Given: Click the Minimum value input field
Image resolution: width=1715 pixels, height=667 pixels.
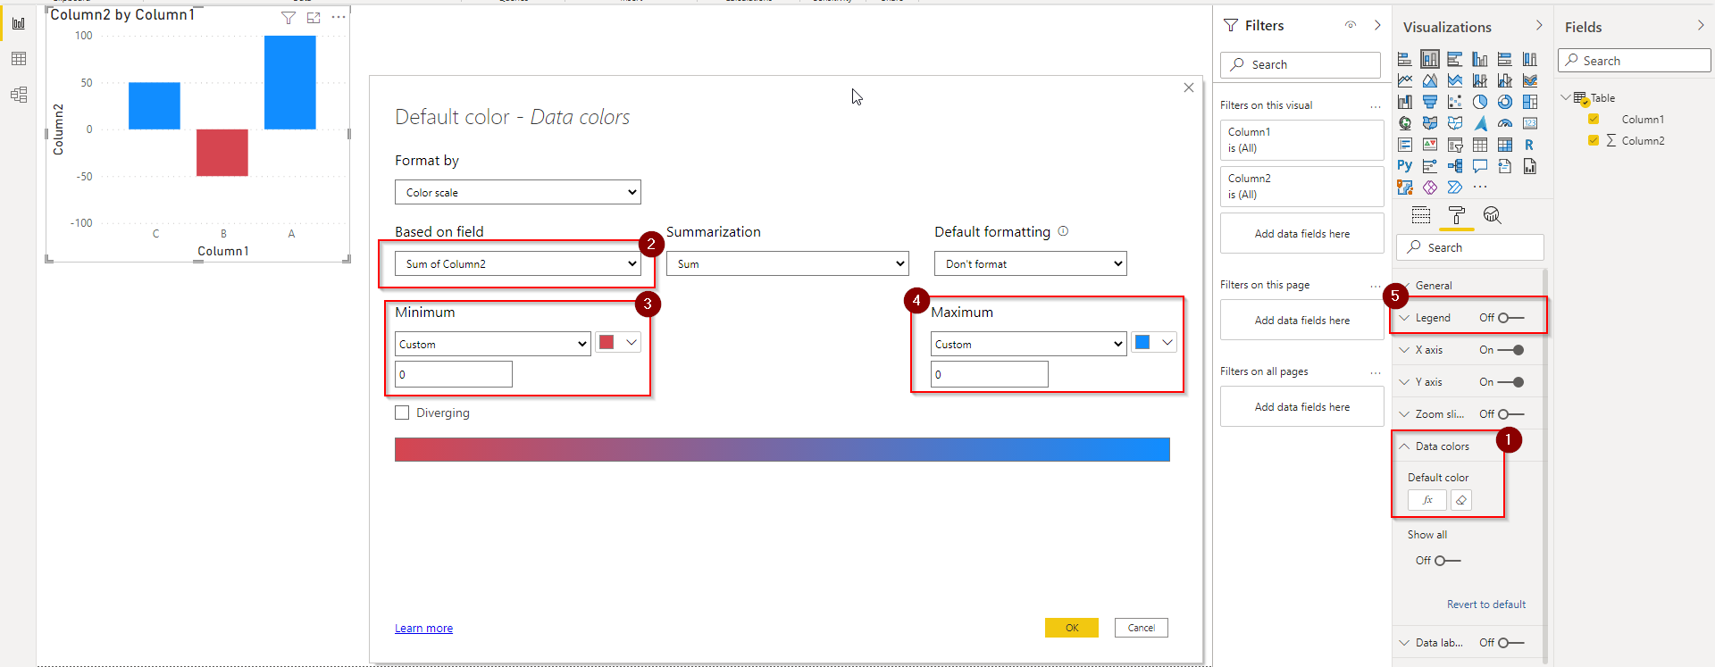Looking at the screenshot, I should (x=454, y=374).
